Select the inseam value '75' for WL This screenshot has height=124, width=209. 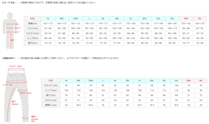tap(201, 95)
